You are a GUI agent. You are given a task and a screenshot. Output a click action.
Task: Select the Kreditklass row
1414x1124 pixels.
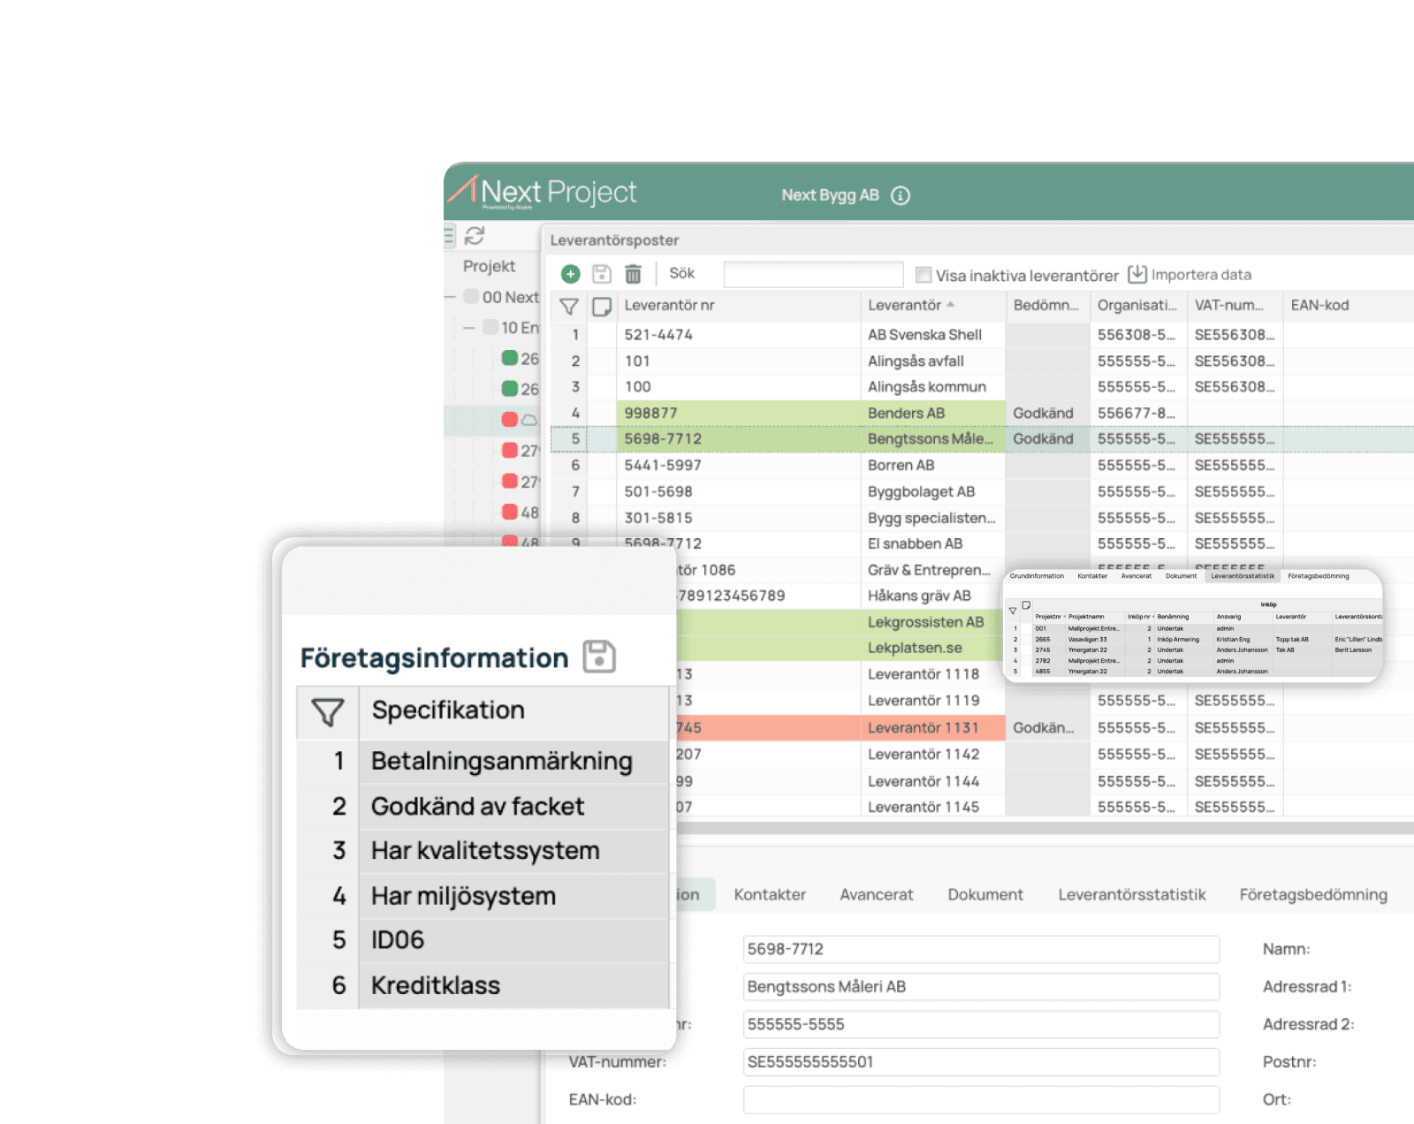[483, 985]
